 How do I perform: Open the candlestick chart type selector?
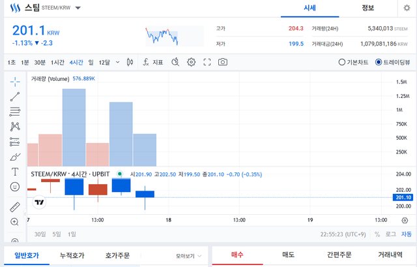point(130,62)
